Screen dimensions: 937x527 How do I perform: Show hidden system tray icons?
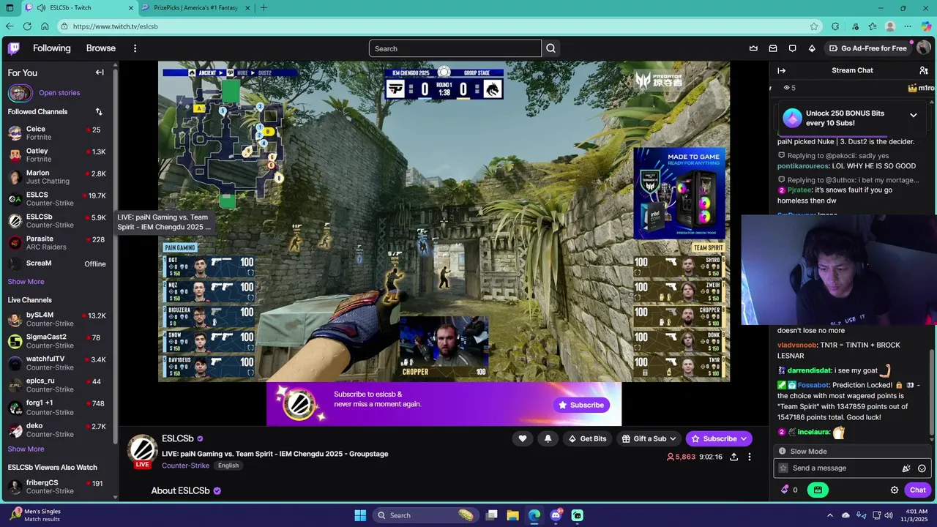829,515
